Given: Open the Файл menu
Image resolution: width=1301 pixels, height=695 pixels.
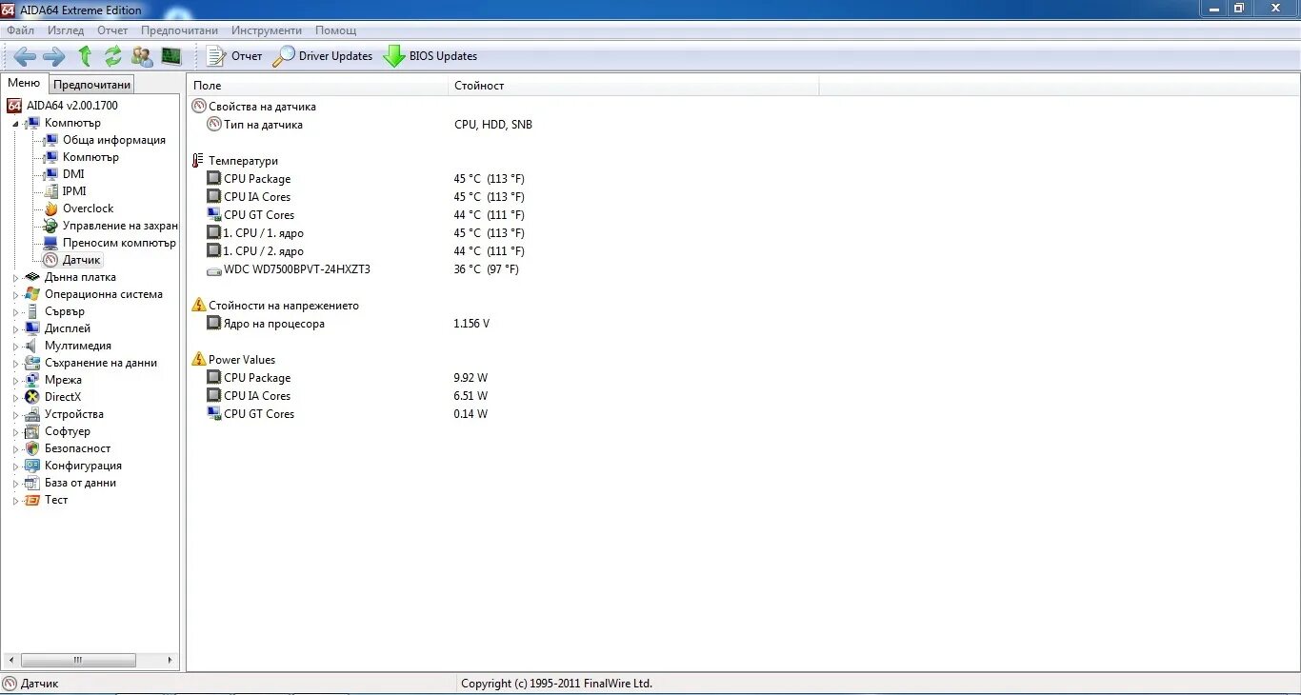Looking at the screenshot, I should (20, 30).
